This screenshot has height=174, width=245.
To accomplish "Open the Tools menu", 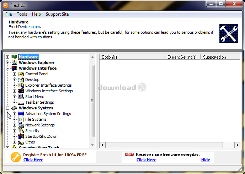I will (x=22, y=14).
